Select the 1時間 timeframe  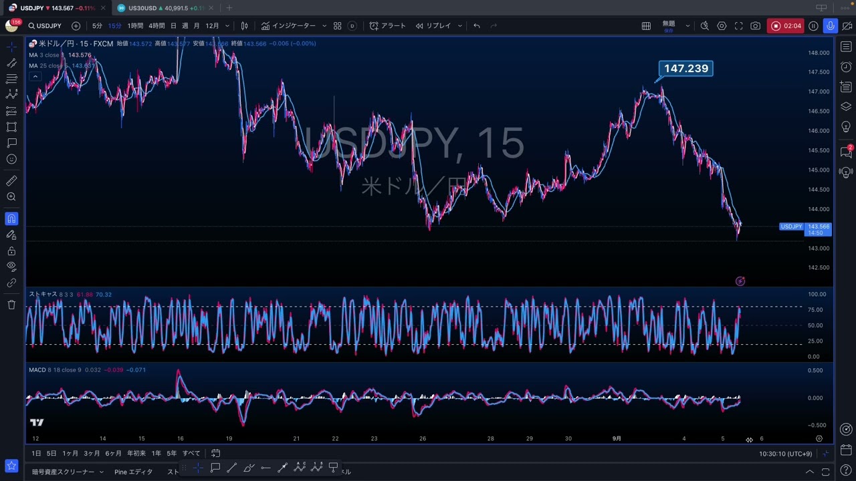135,26
